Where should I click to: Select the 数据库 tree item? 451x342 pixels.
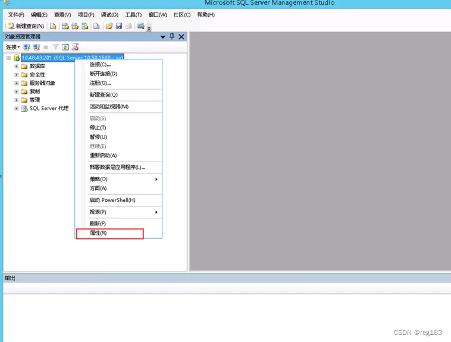[37, 66]
